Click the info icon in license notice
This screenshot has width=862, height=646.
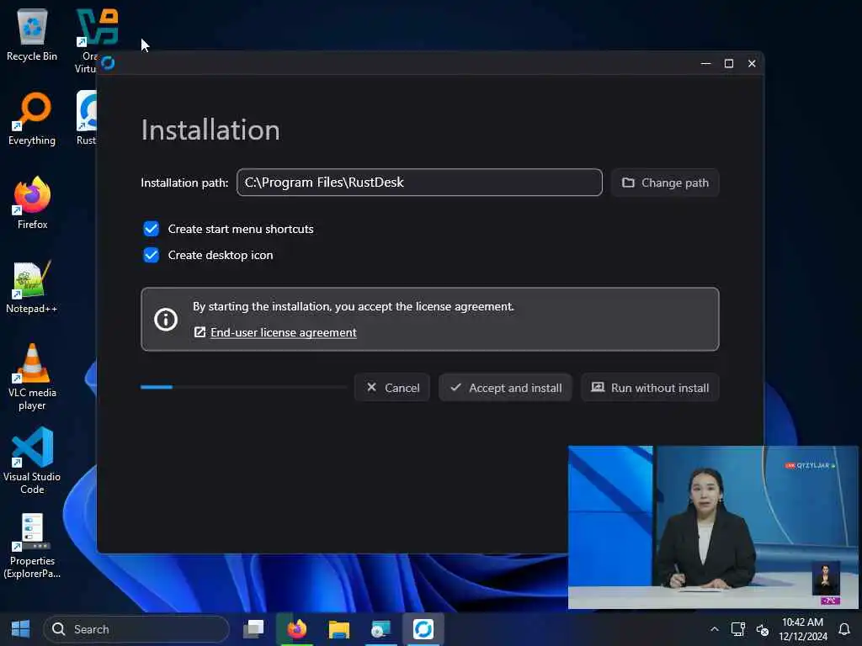point(166,319)
